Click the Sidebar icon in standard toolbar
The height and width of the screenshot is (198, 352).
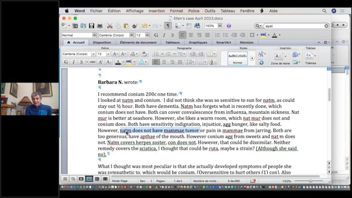coord(178,26)
